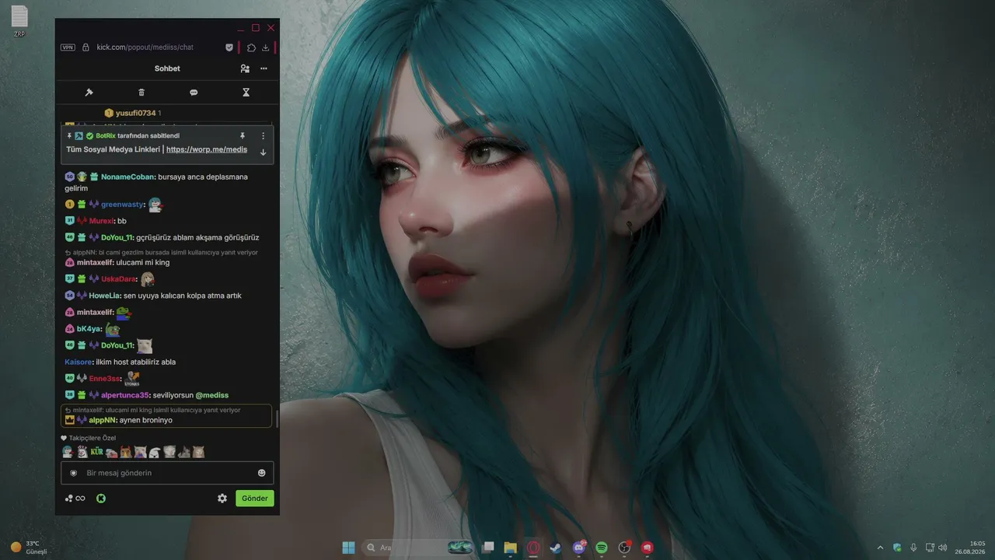Open greenwasty's chat profile
This screenshot has height=560, width=995.
[x=122, y=204]
